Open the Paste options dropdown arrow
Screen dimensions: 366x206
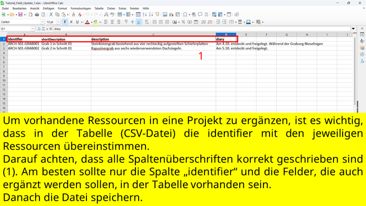click(x=68, y=15)
